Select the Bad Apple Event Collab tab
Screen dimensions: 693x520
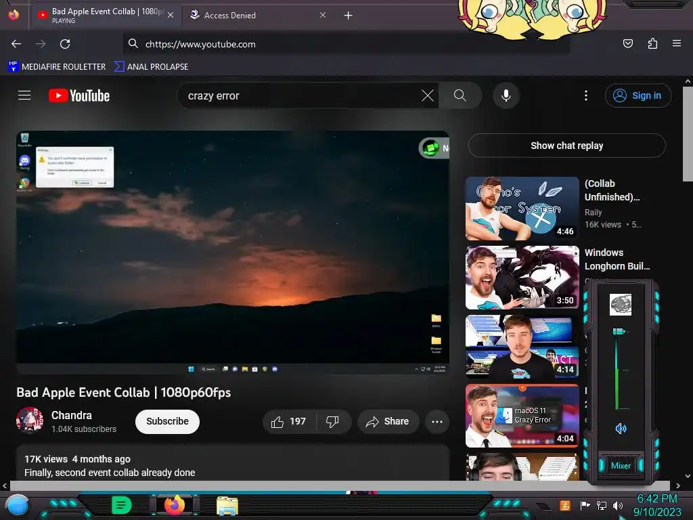[x=106, y=16]
